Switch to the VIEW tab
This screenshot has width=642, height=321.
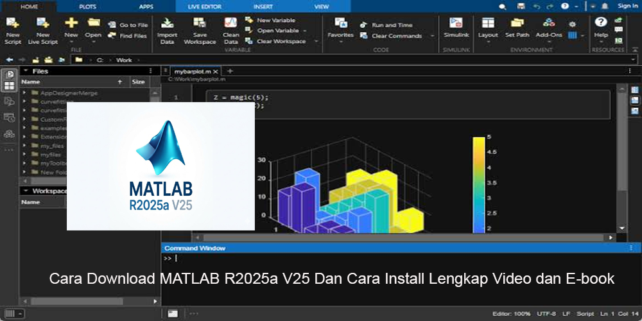pos(322,6)
